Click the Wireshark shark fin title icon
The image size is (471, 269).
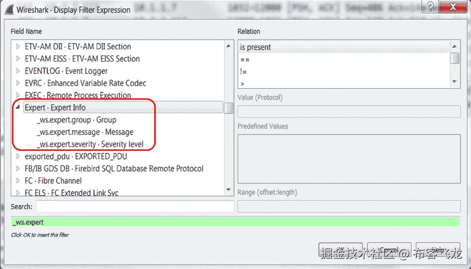(x=9, y=9)
